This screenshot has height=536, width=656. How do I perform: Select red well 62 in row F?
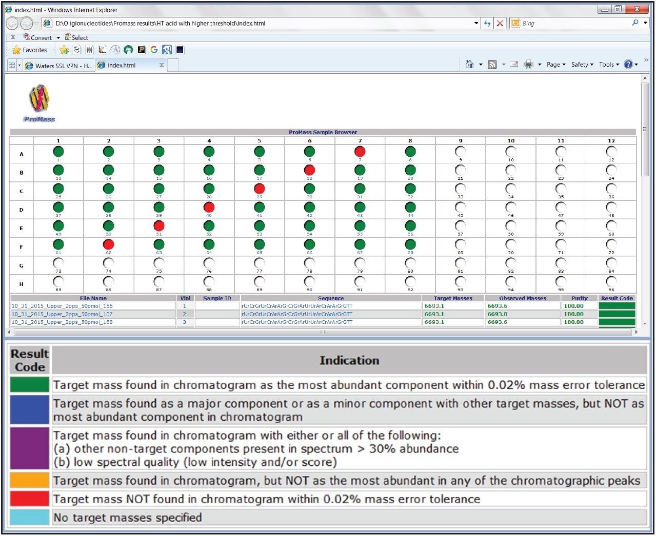tap(109, 244)
